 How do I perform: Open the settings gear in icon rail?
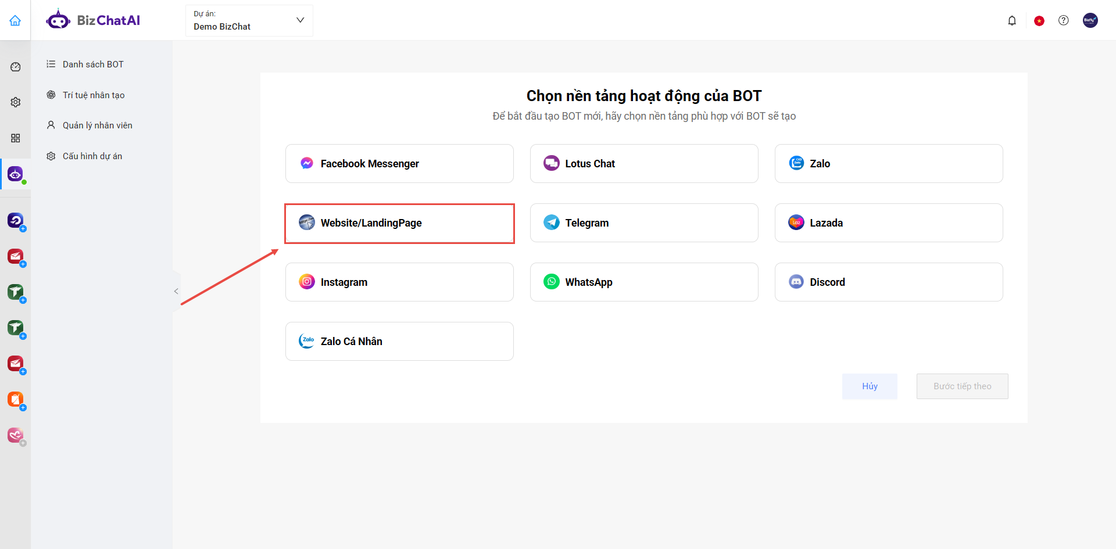[16, 102]
